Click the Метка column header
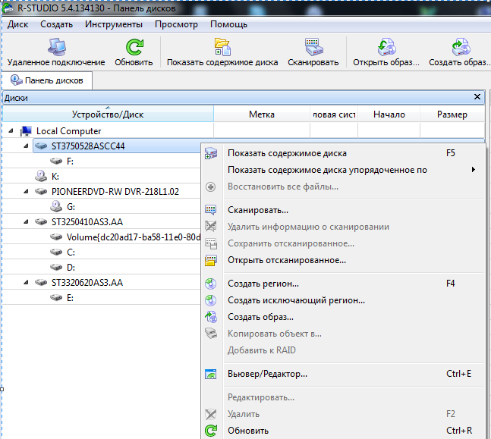This screenshot has width=491, height=439. pyautogui.click(x=262, y=114)
